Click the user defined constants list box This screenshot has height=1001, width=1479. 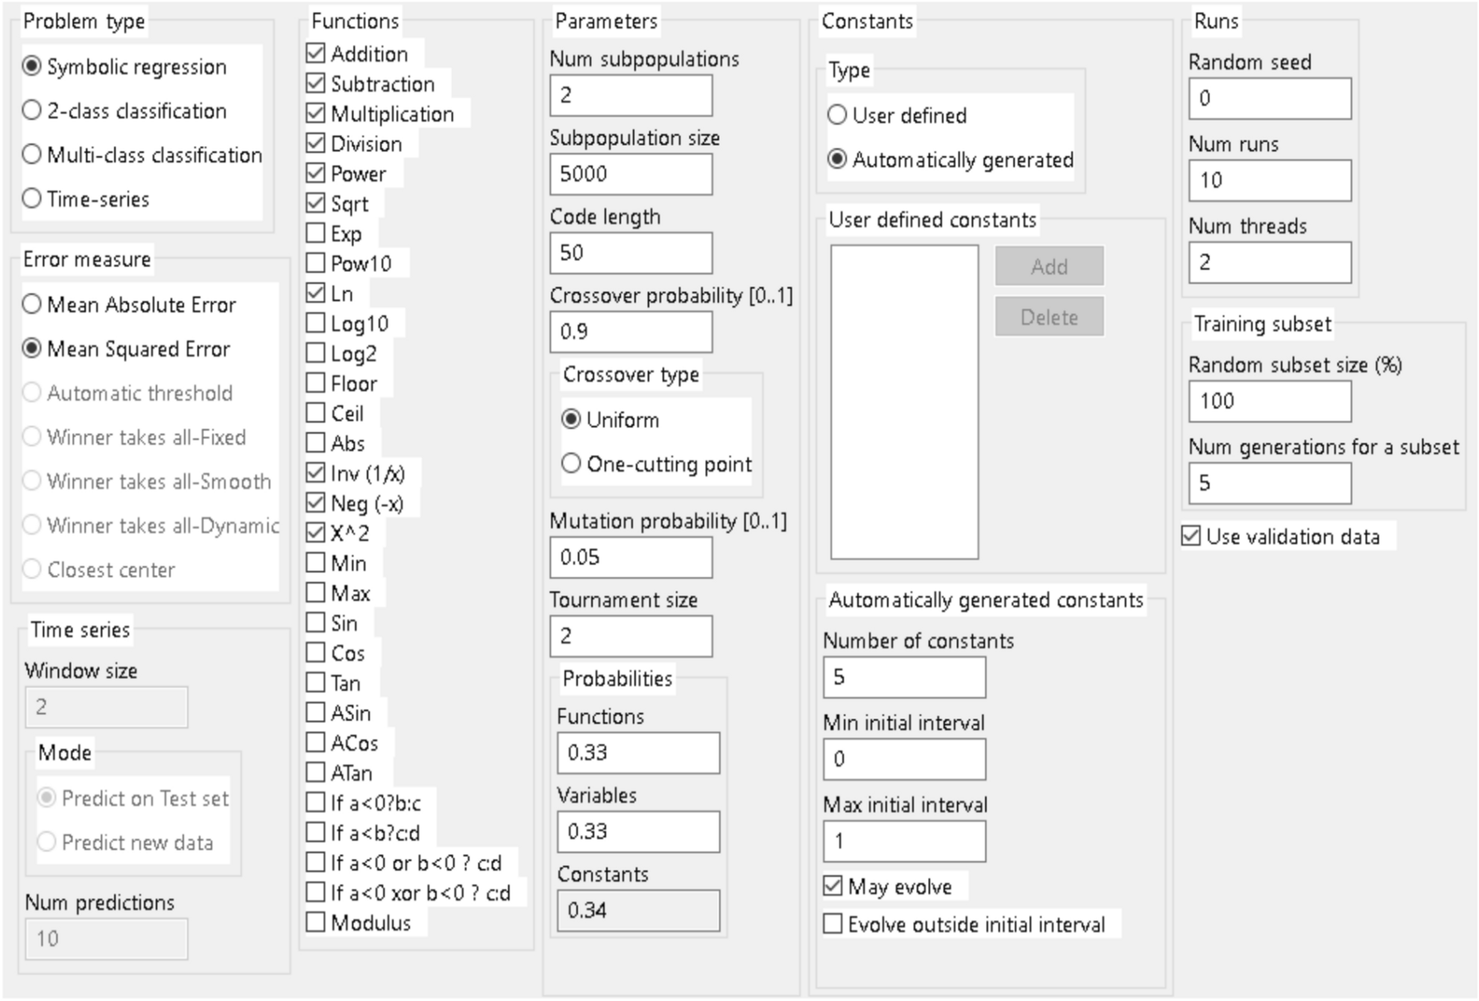pyautogui.click(x=904, y=402)
